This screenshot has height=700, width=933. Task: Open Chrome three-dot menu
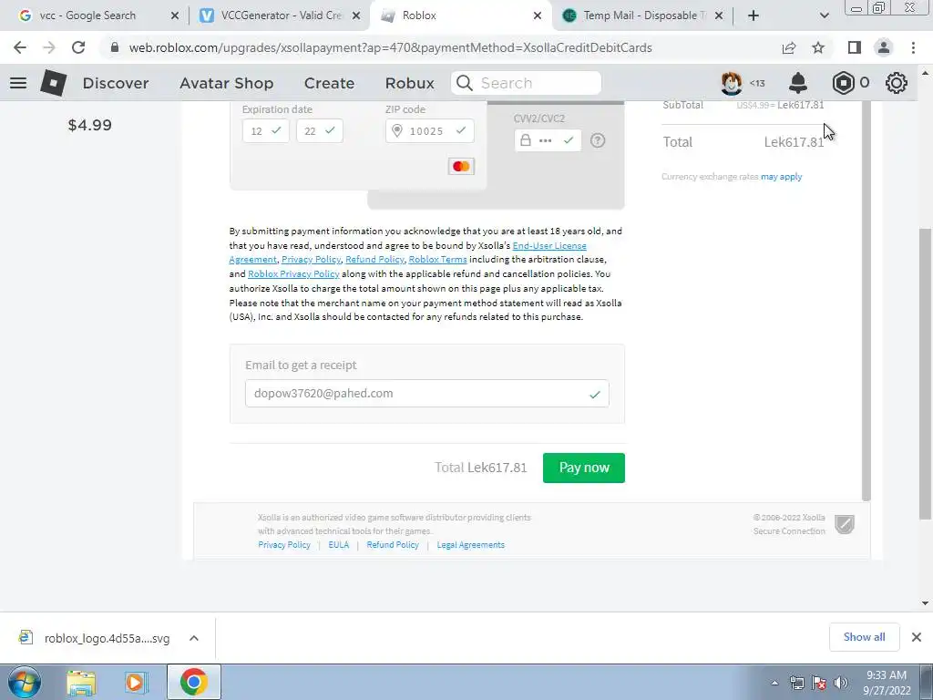tap(913, 47)
